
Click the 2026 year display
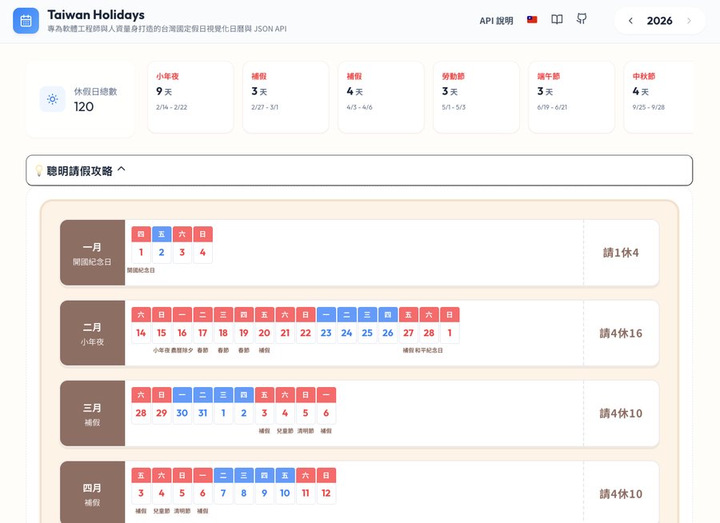[x=660, y=21]
